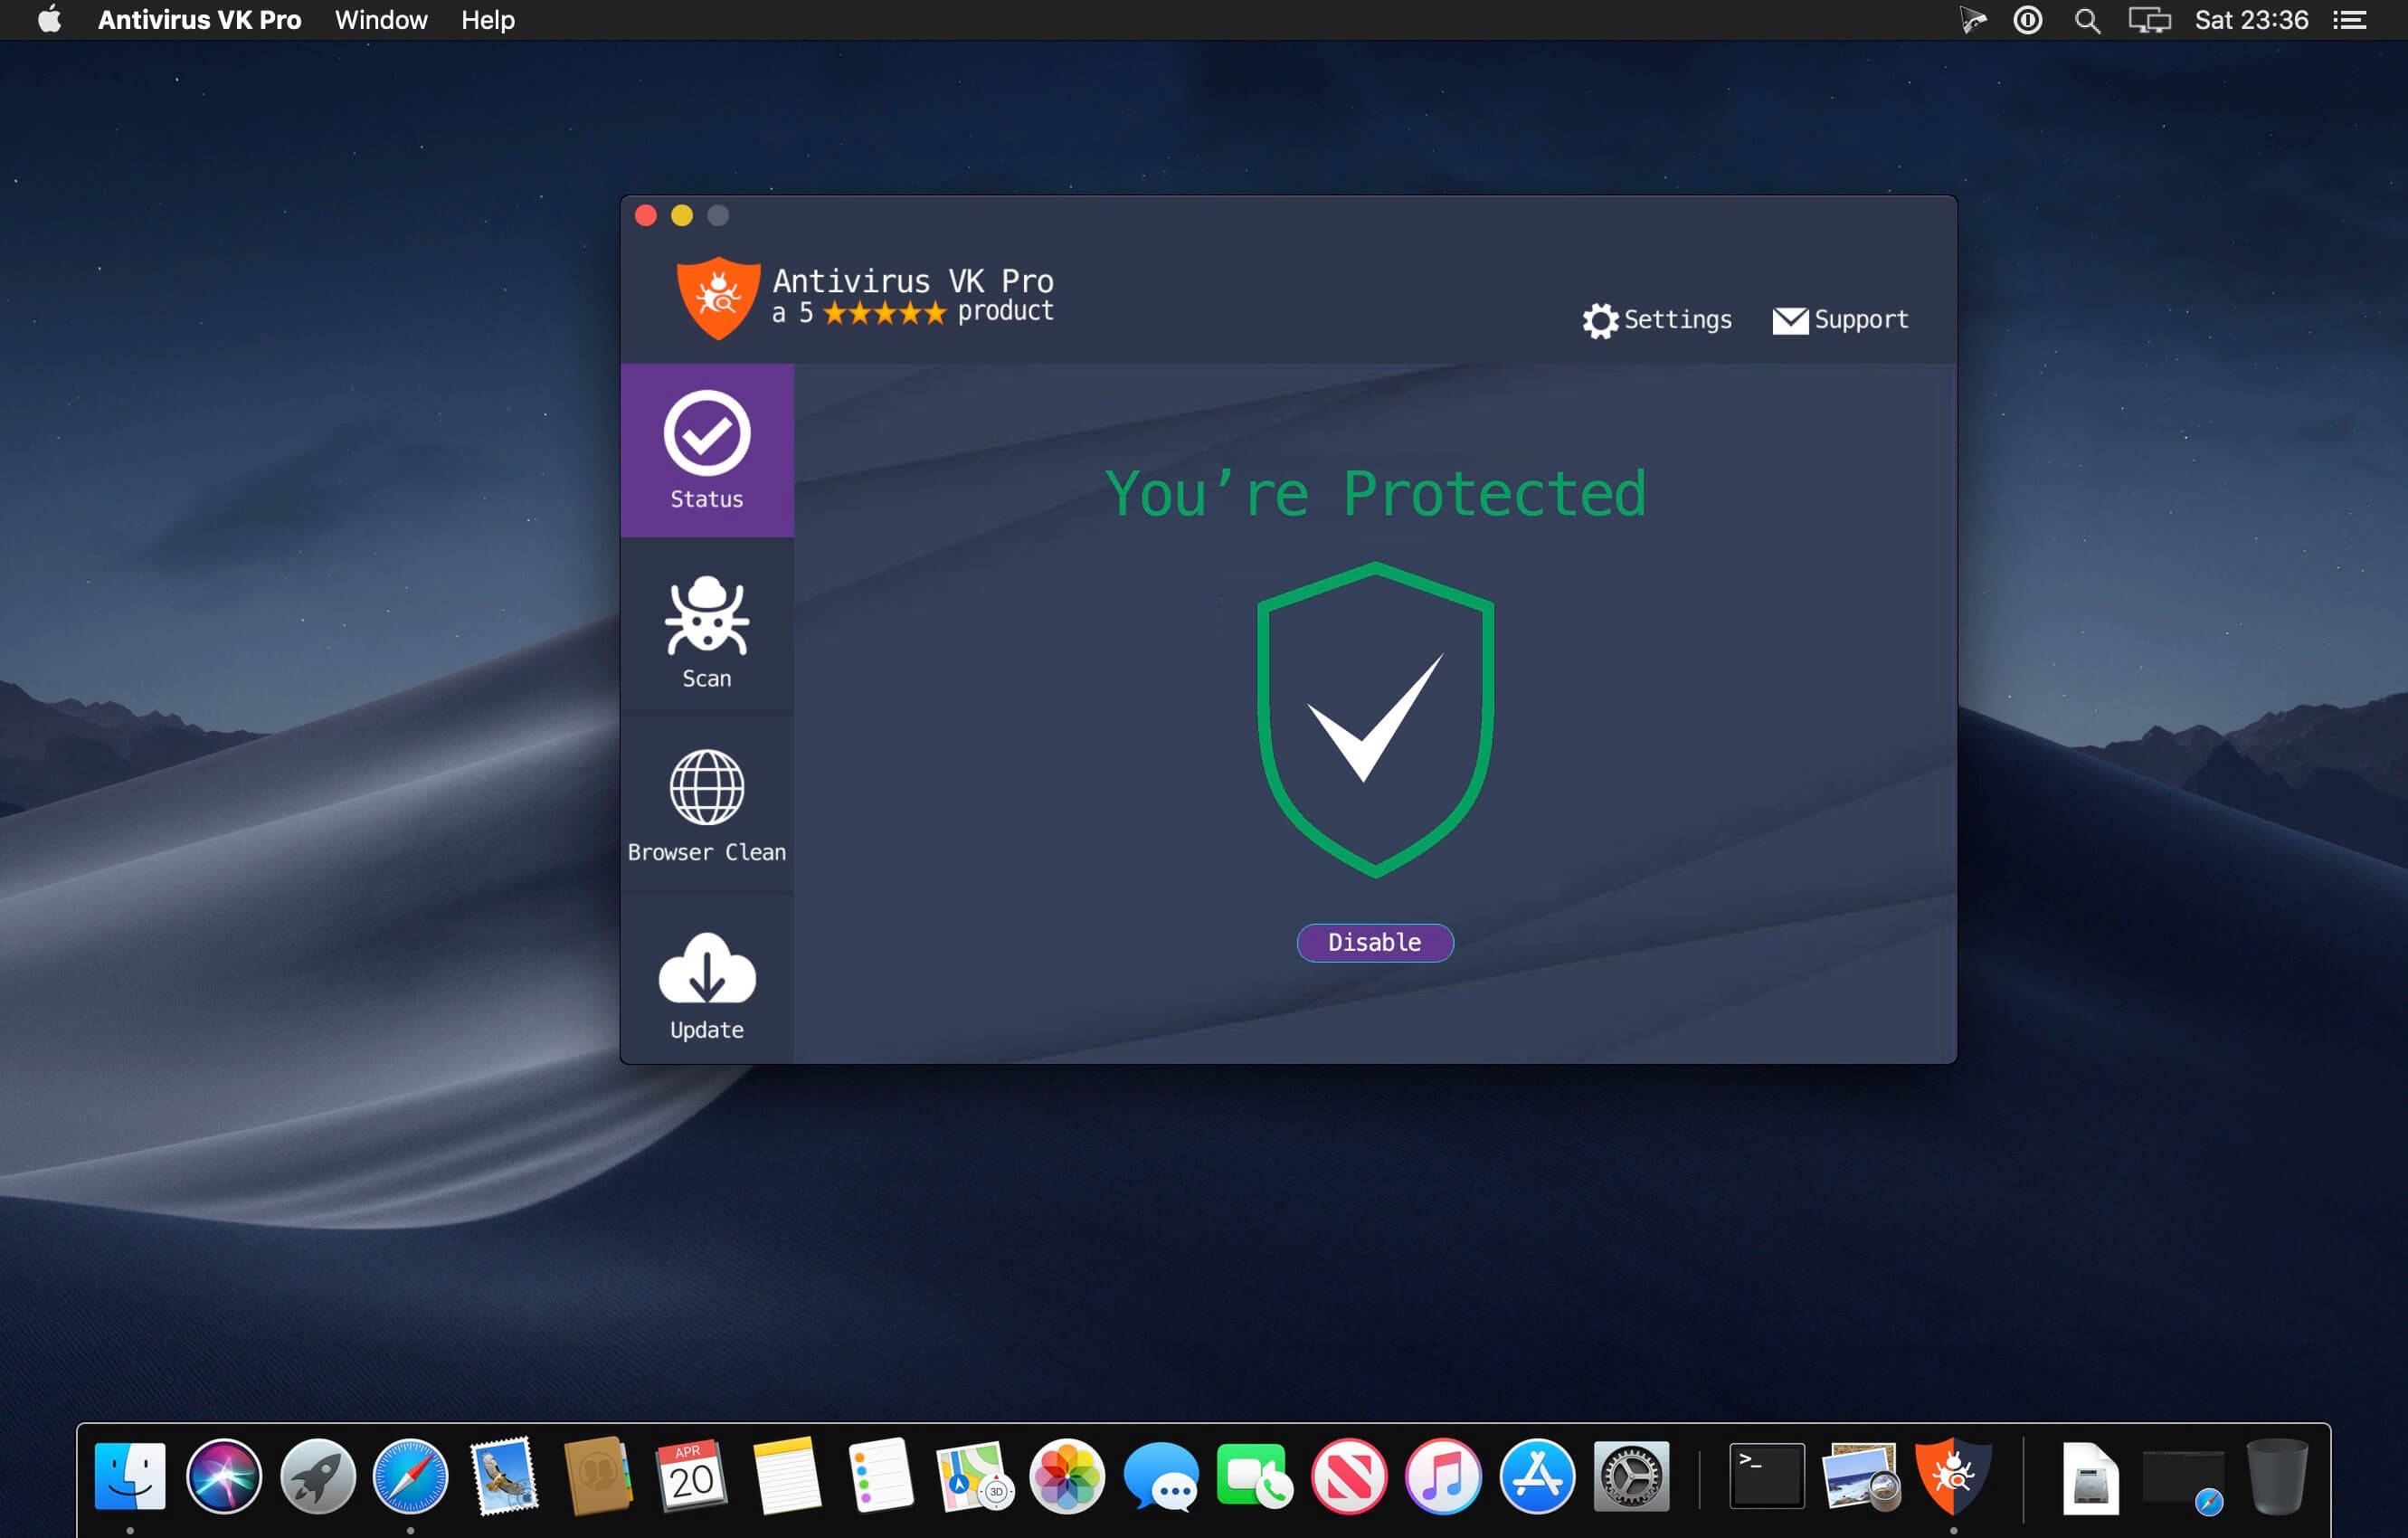Open App Store from the Dock

click(1537, 1476)
